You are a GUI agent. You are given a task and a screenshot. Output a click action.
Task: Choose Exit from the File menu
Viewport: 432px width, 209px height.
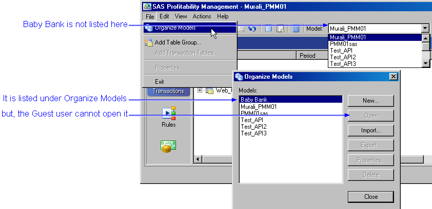(160, 81)
